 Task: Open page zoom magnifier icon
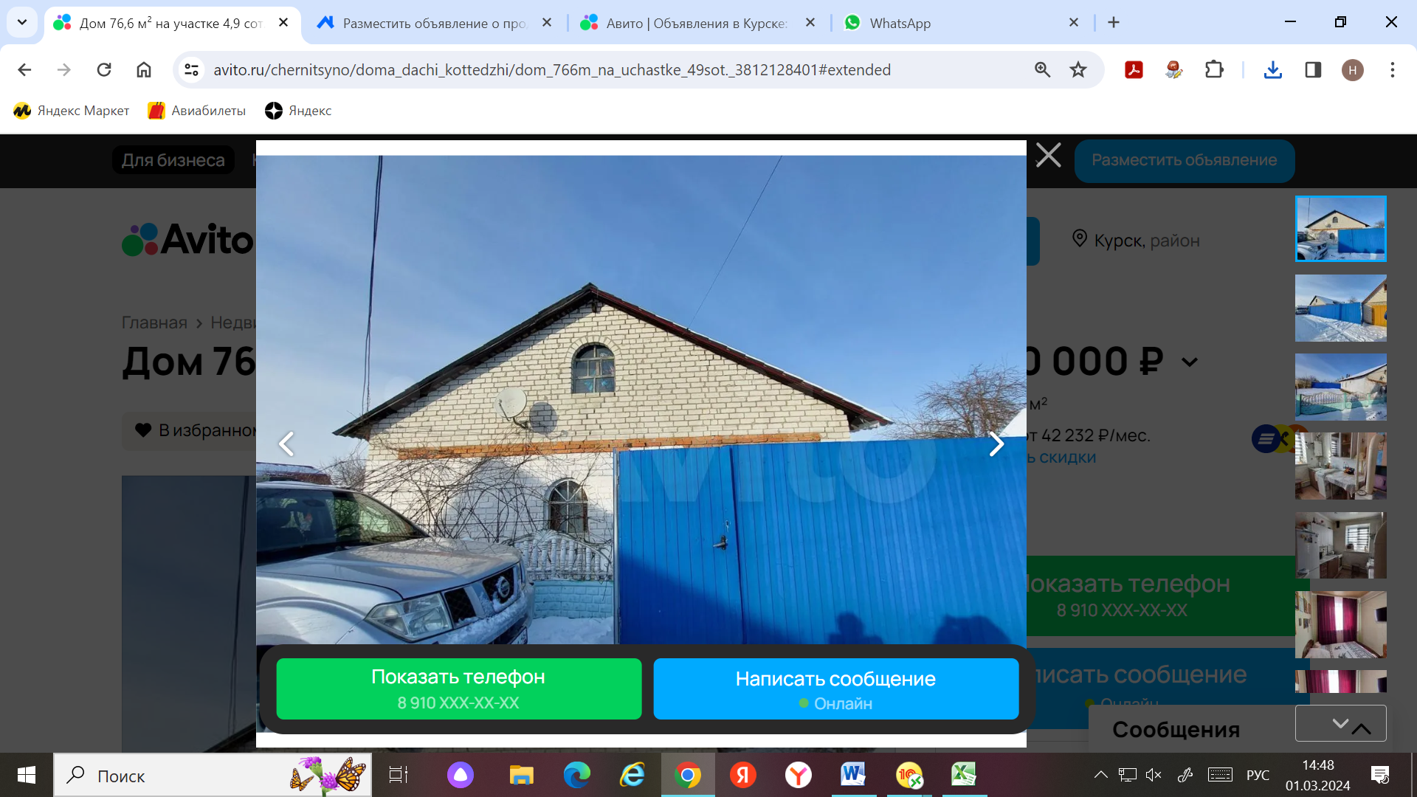tap(1042, 69)
